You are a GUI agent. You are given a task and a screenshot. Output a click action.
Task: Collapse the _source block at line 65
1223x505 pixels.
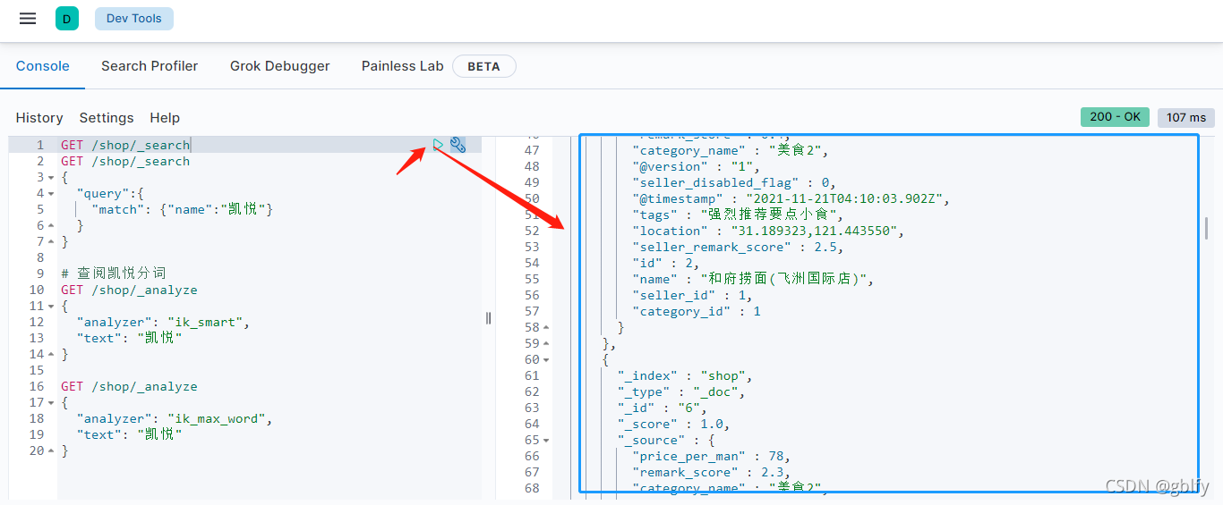(547, 441)
